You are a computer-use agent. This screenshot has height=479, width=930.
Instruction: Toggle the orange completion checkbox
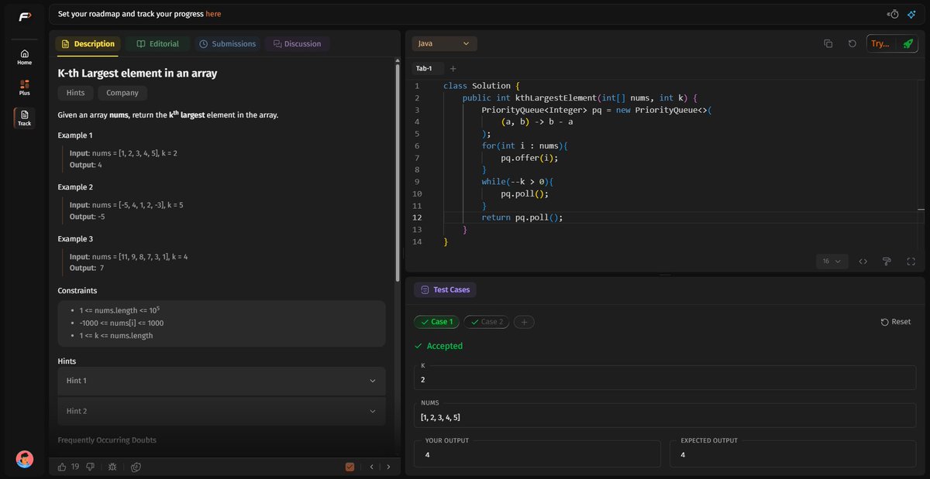[350, 467]
